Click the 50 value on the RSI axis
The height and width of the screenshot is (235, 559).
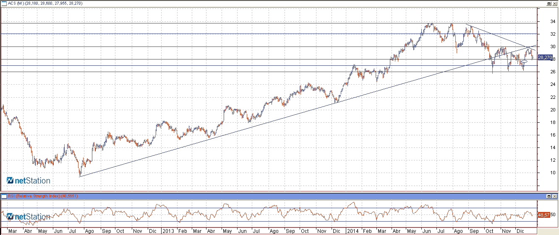[553, 214]
